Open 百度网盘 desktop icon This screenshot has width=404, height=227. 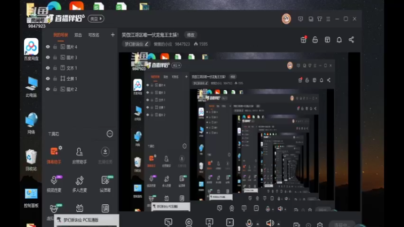31,49
